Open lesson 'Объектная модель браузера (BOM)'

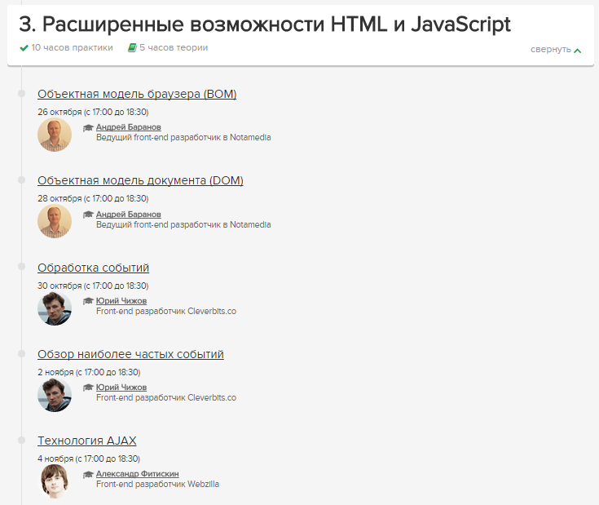click(137, 94)
